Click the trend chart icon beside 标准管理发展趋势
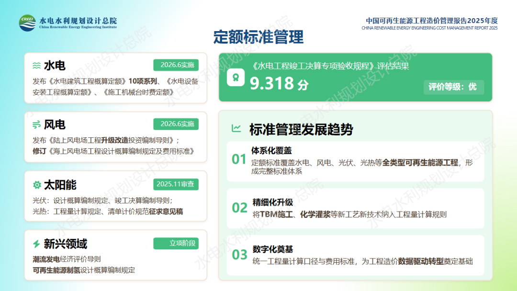517x291 pixels. tap(236, 128)
